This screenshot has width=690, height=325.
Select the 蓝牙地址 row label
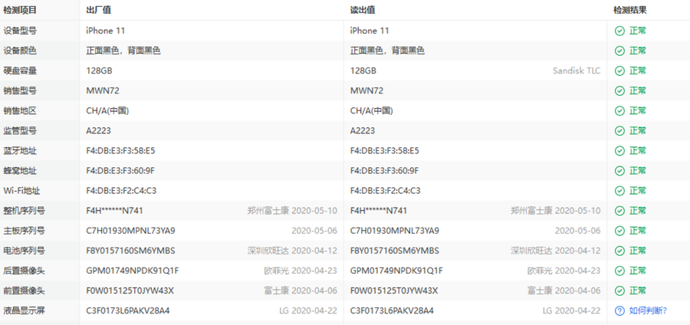coord(20,151)
